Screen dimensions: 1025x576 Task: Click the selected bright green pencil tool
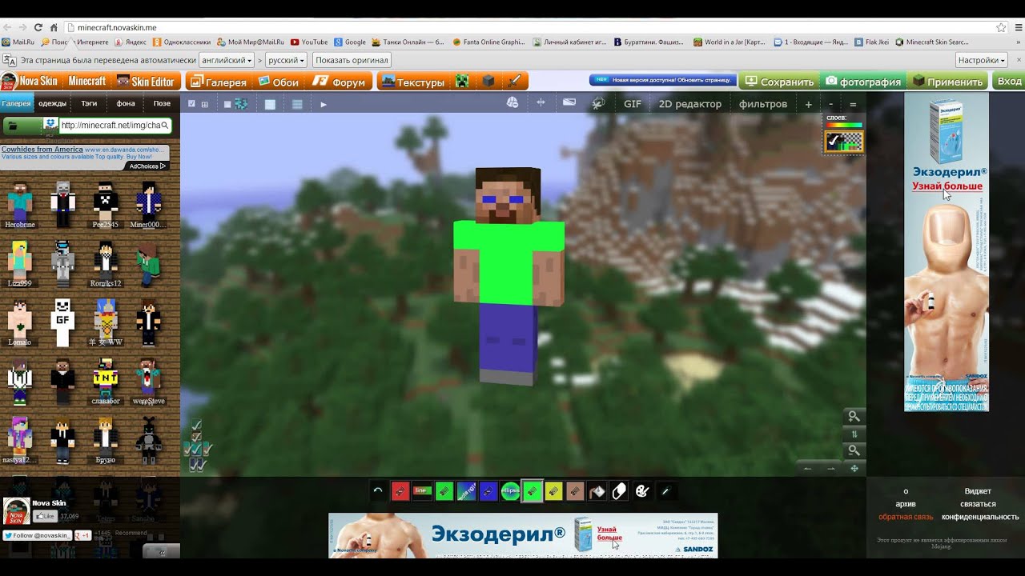tap(532, 492)
